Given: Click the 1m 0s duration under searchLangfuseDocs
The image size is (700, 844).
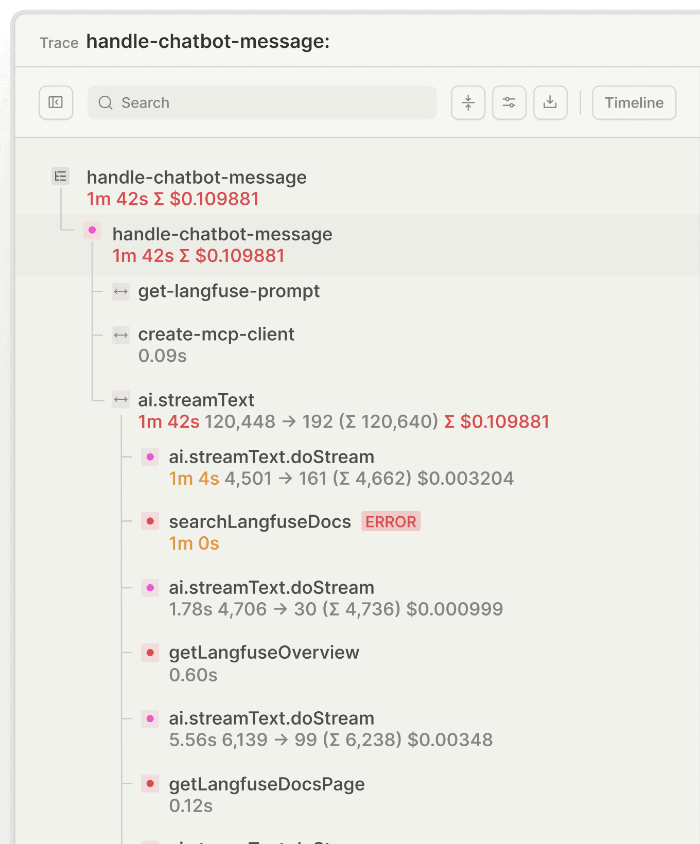Looking at the screenshot, I should click(x=194, y=543).
